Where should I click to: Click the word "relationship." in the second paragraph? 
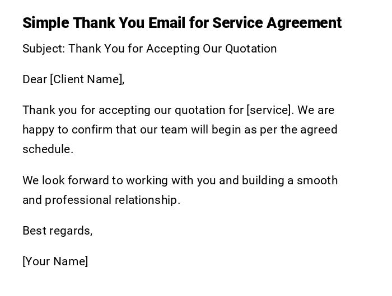(147, 200)
